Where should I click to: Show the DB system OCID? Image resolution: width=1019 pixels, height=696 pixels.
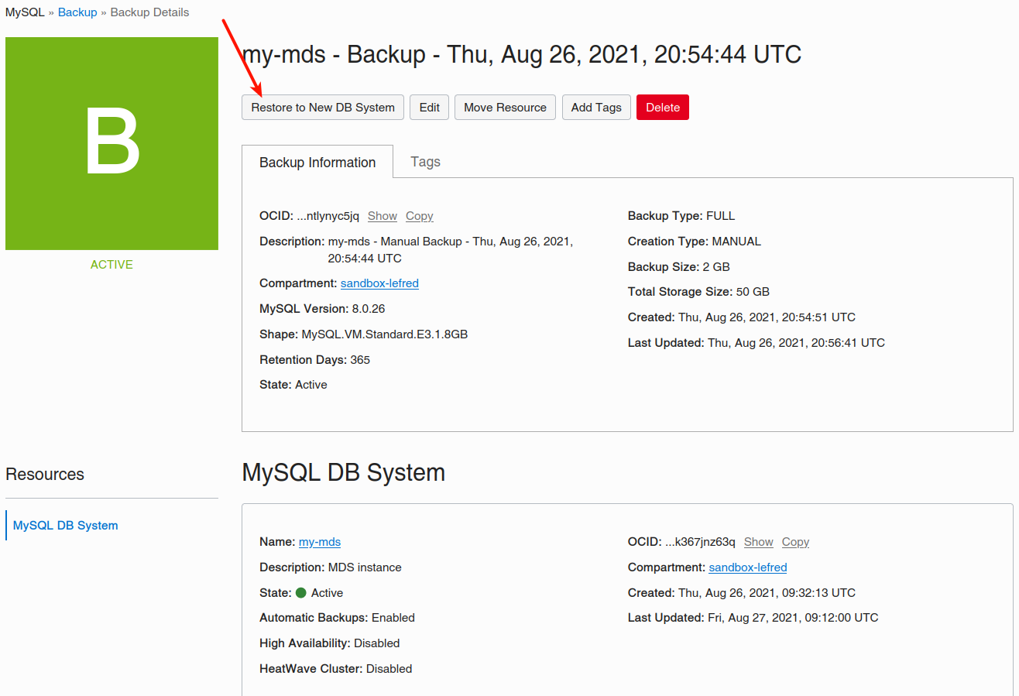759,542
